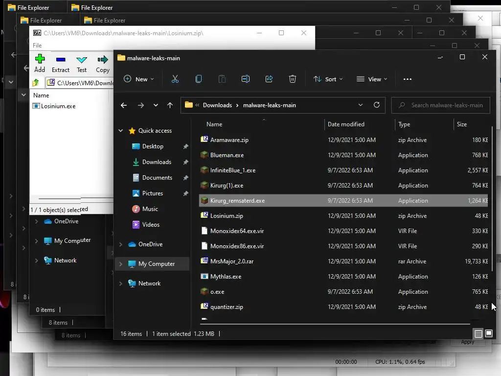
Task: Select Mythlas.exe
Action: point(343,277)
